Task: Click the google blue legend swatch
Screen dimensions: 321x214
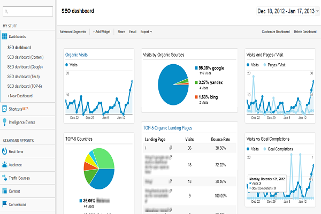Action: 196,68
